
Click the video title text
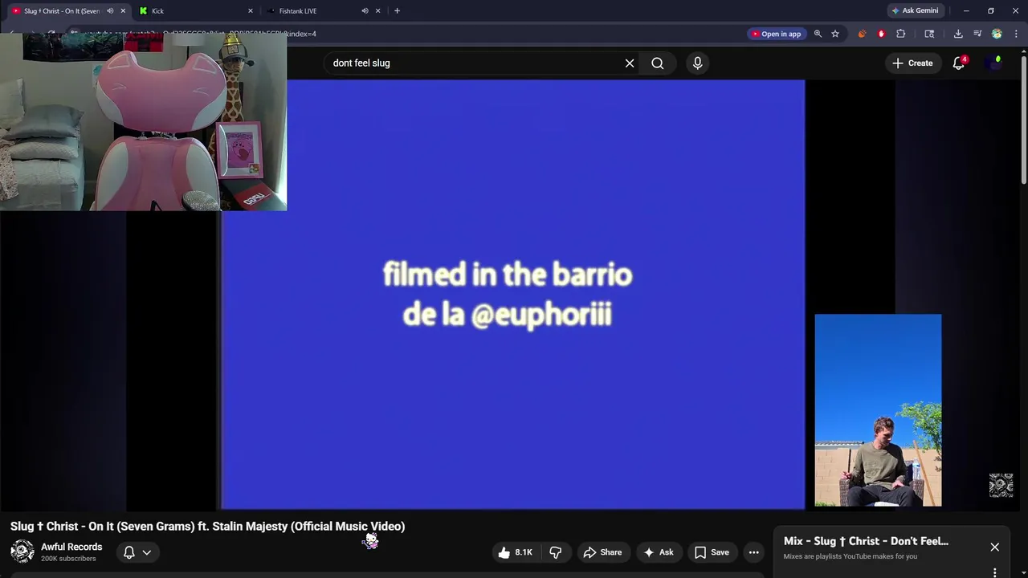coord(207,527)
